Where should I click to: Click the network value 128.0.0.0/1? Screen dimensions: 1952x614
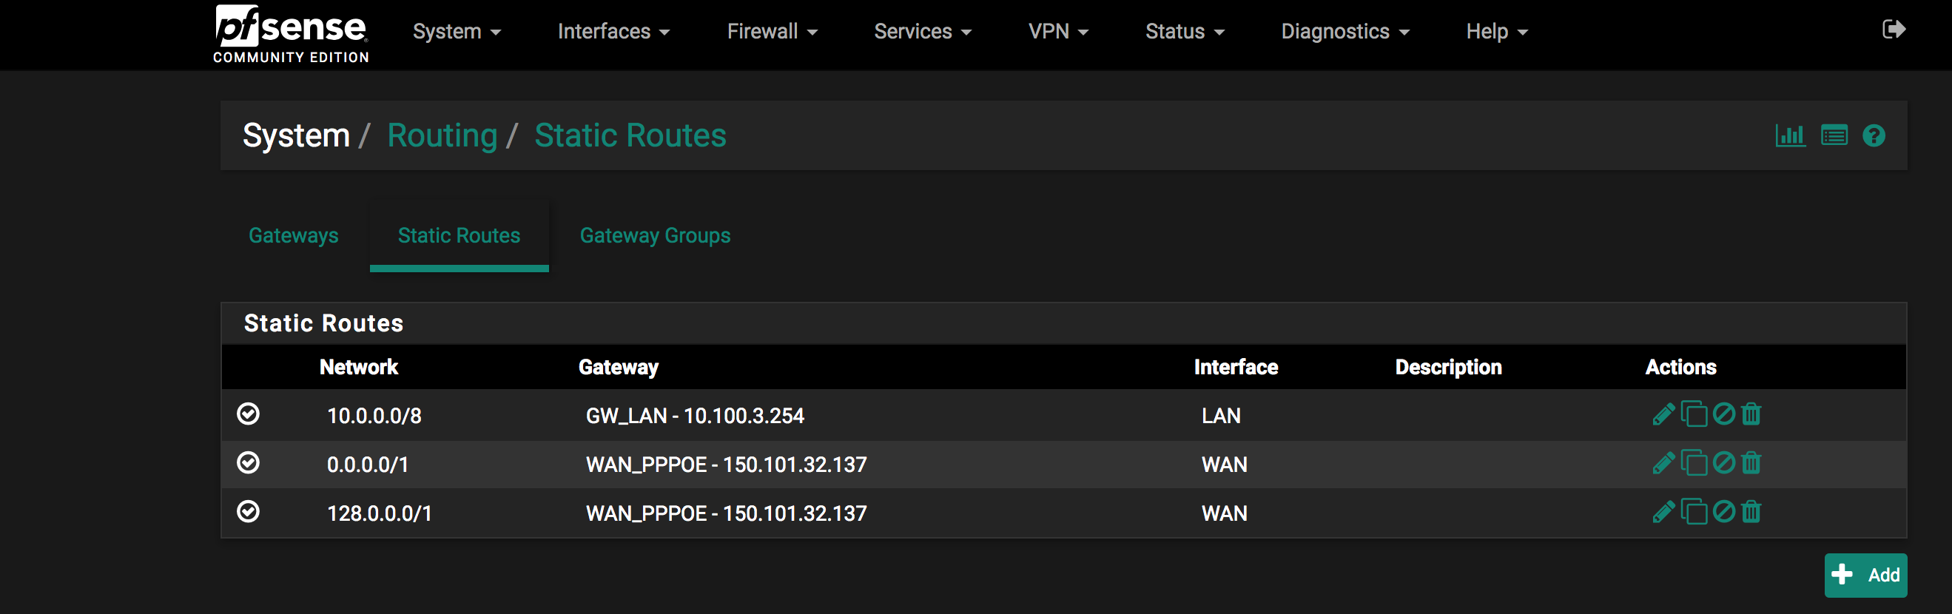380,513
